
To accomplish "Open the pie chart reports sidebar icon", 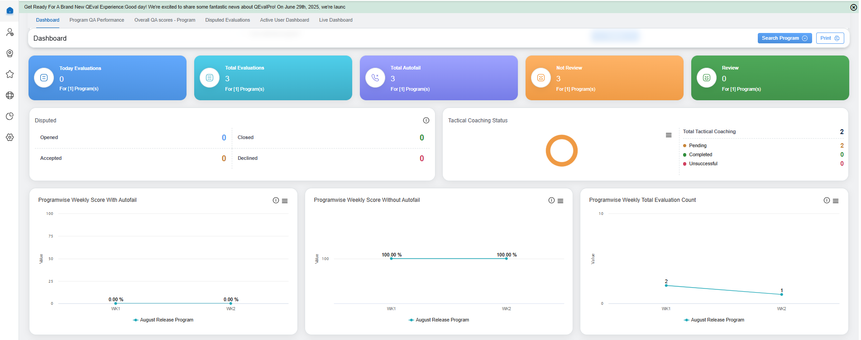I will (x=10, y=116).
